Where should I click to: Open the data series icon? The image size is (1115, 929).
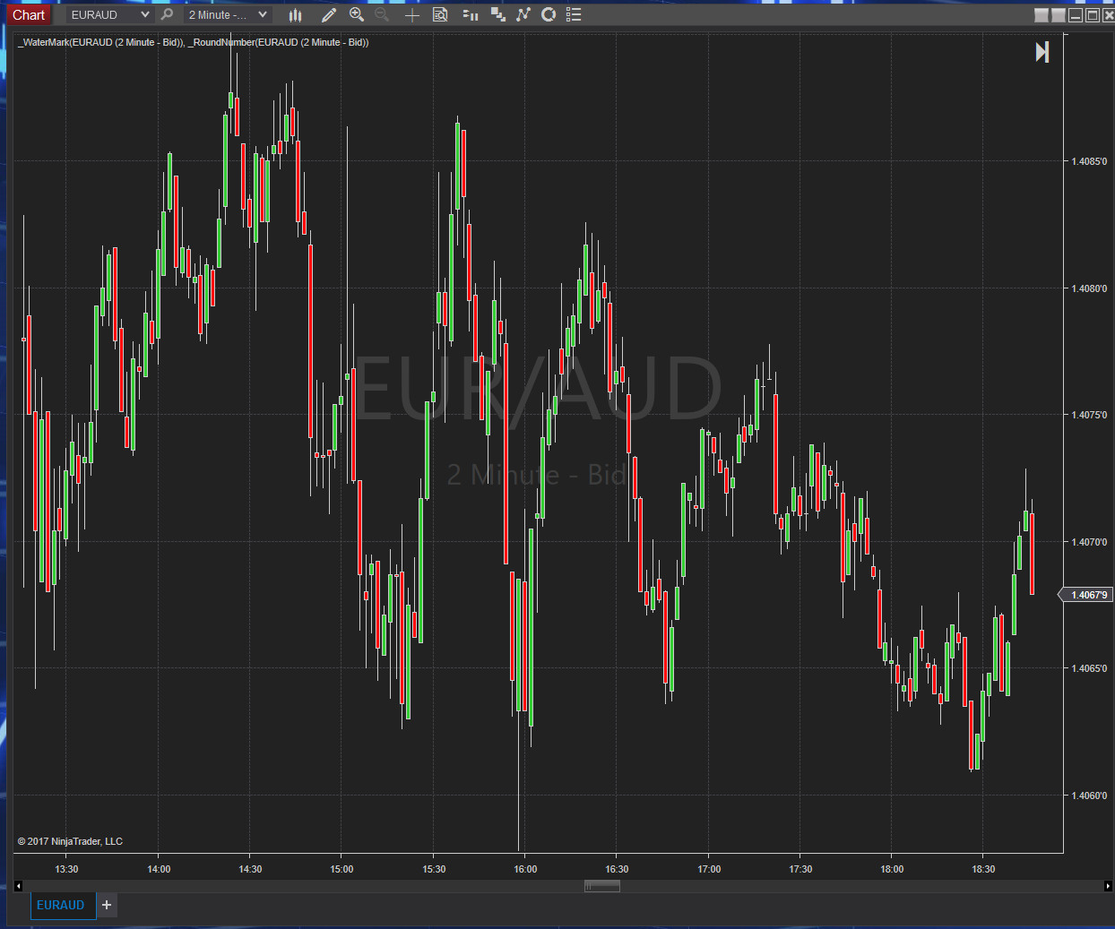pyautogui.click(x=497, y=14)
